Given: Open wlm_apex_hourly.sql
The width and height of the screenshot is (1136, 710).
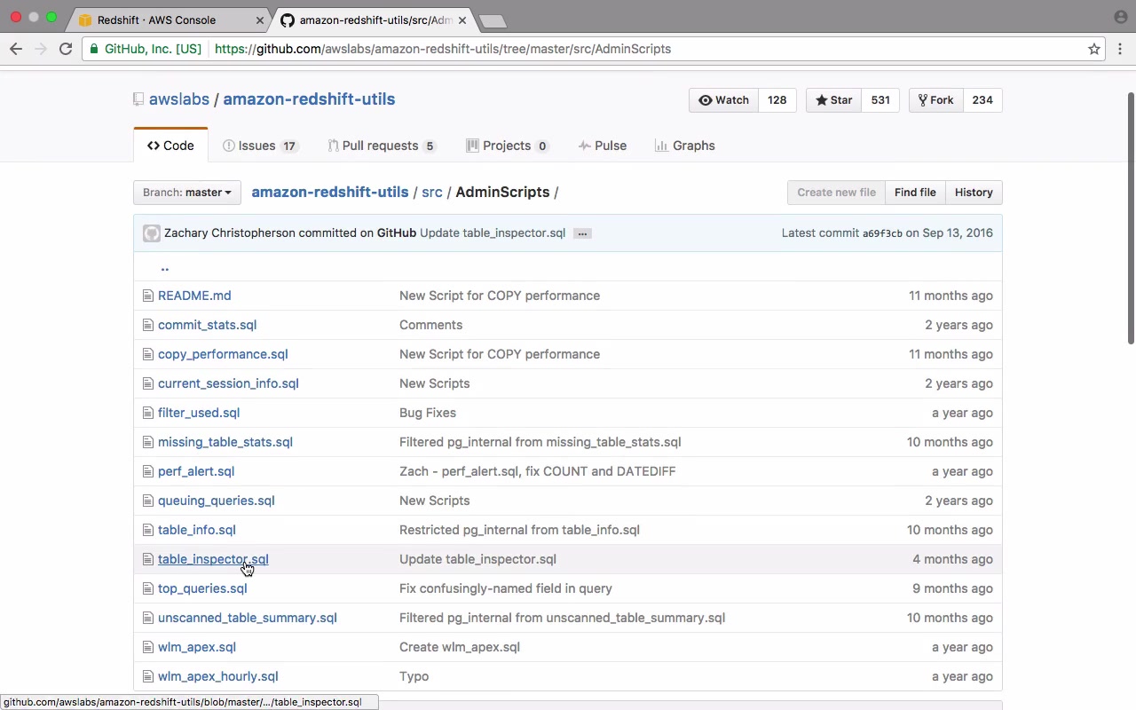Looking at the screenshot, I should coord(218,676).
